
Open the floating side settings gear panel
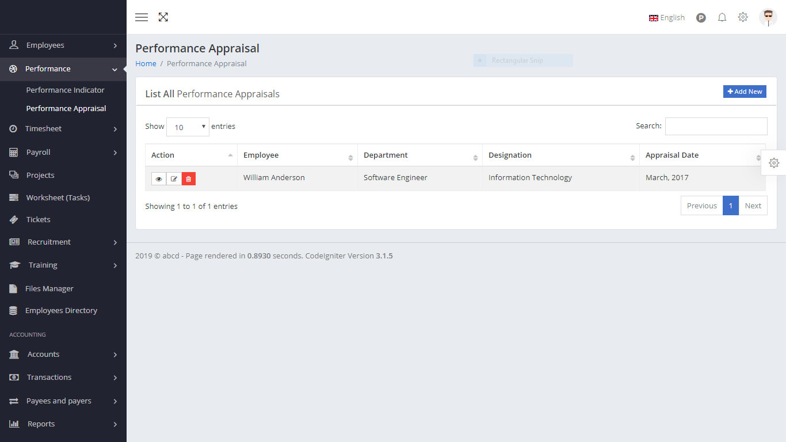[x=774, y=163]
